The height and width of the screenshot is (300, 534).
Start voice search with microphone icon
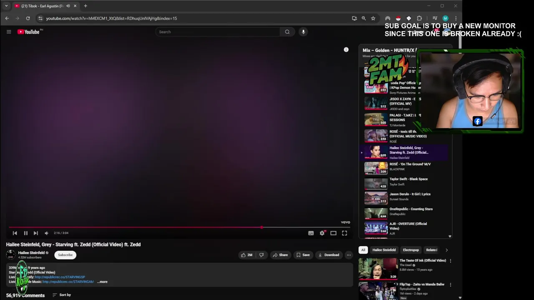(303, 32)
